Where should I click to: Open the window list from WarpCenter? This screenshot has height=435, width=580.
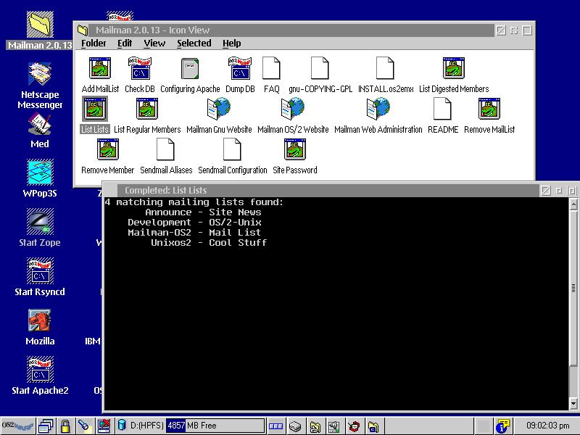[46, 426]
